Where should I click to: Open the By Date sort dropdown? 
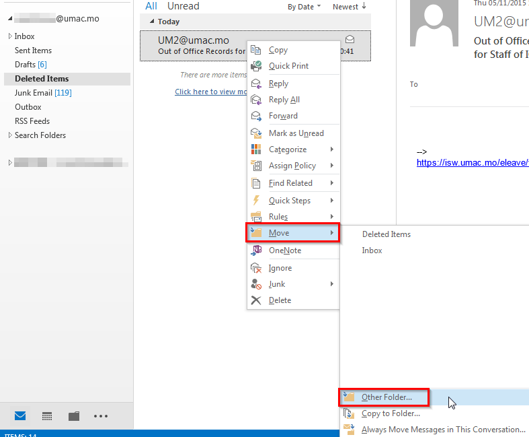(304, 7)
